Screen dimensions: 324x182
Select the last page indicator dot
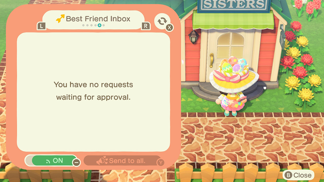pos(104,25)
